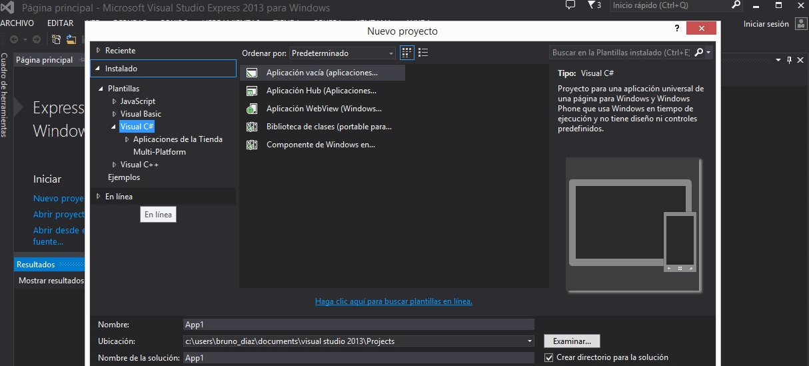
Task: Collapse the Plantillas tree node
Action: [102, 89]
